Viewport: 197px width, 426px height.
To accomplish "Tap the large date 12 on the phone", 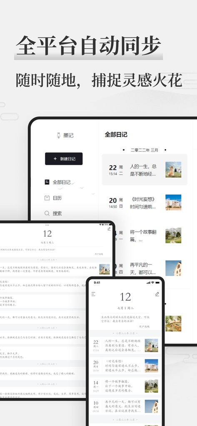I will pyautogui.click(x=125, y=297).
